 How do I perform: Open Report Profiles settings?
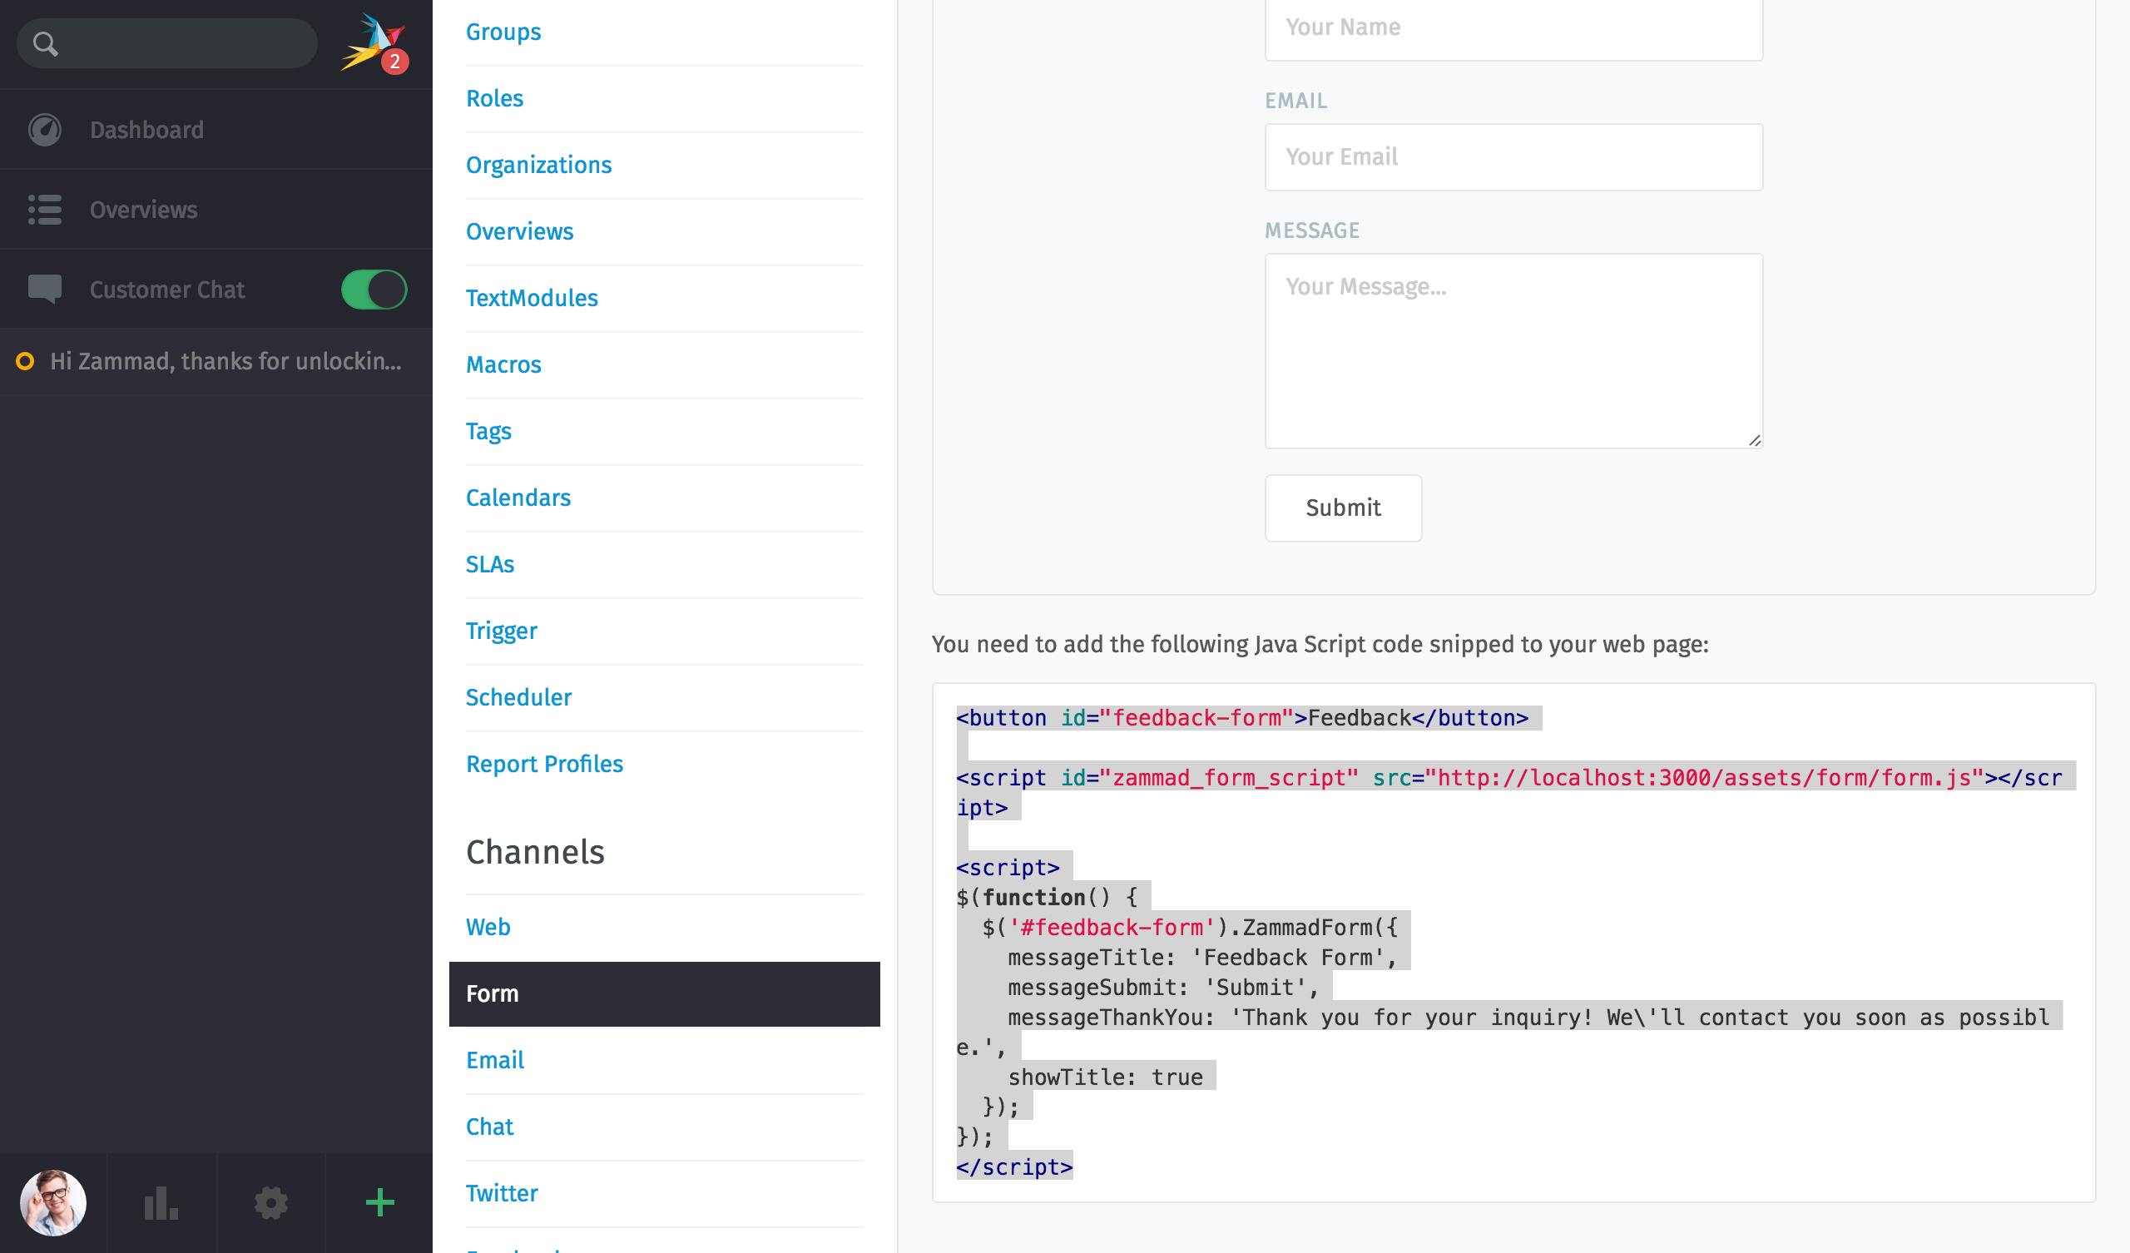tap(544, 764)
